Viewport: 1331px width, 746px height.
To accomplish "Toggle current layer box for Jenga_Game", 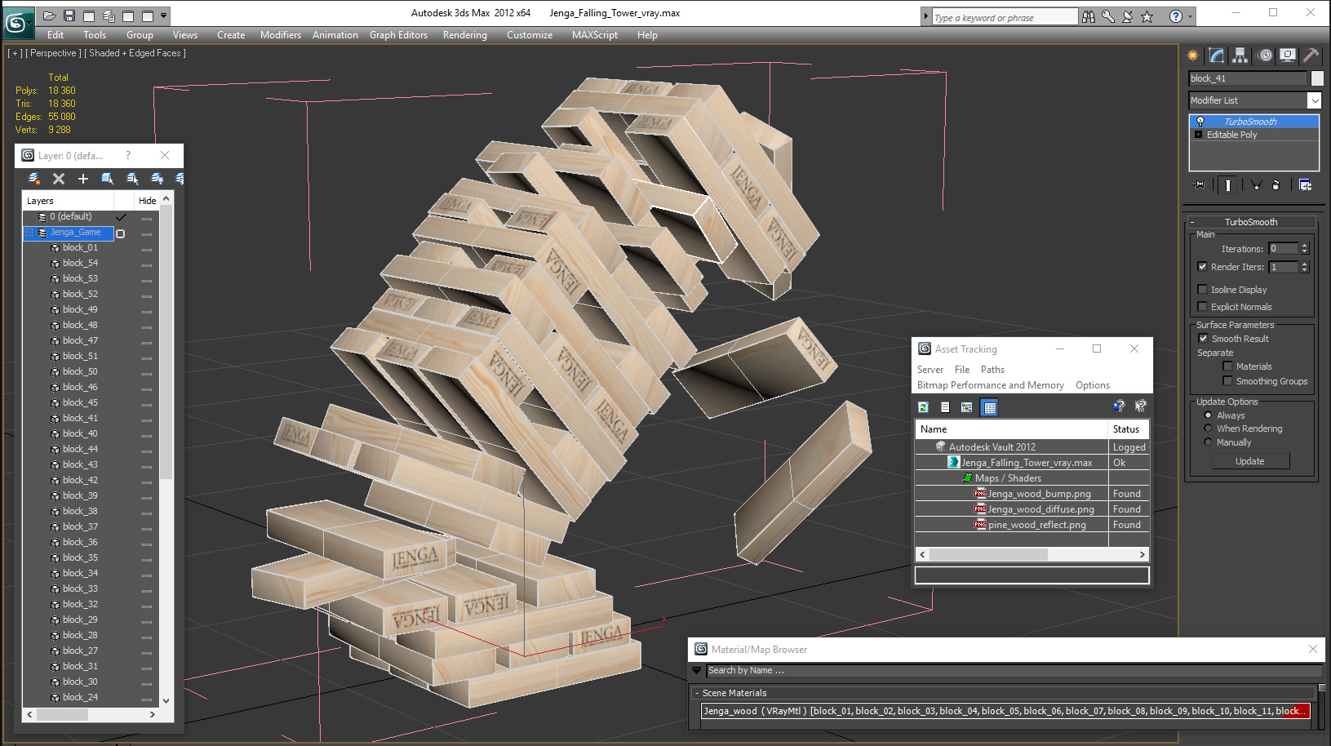I will pyautogui.click(x=121, y=233).
